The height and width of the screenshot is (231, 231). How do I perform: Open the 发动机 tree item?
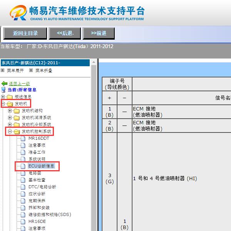tap(21, 104)
